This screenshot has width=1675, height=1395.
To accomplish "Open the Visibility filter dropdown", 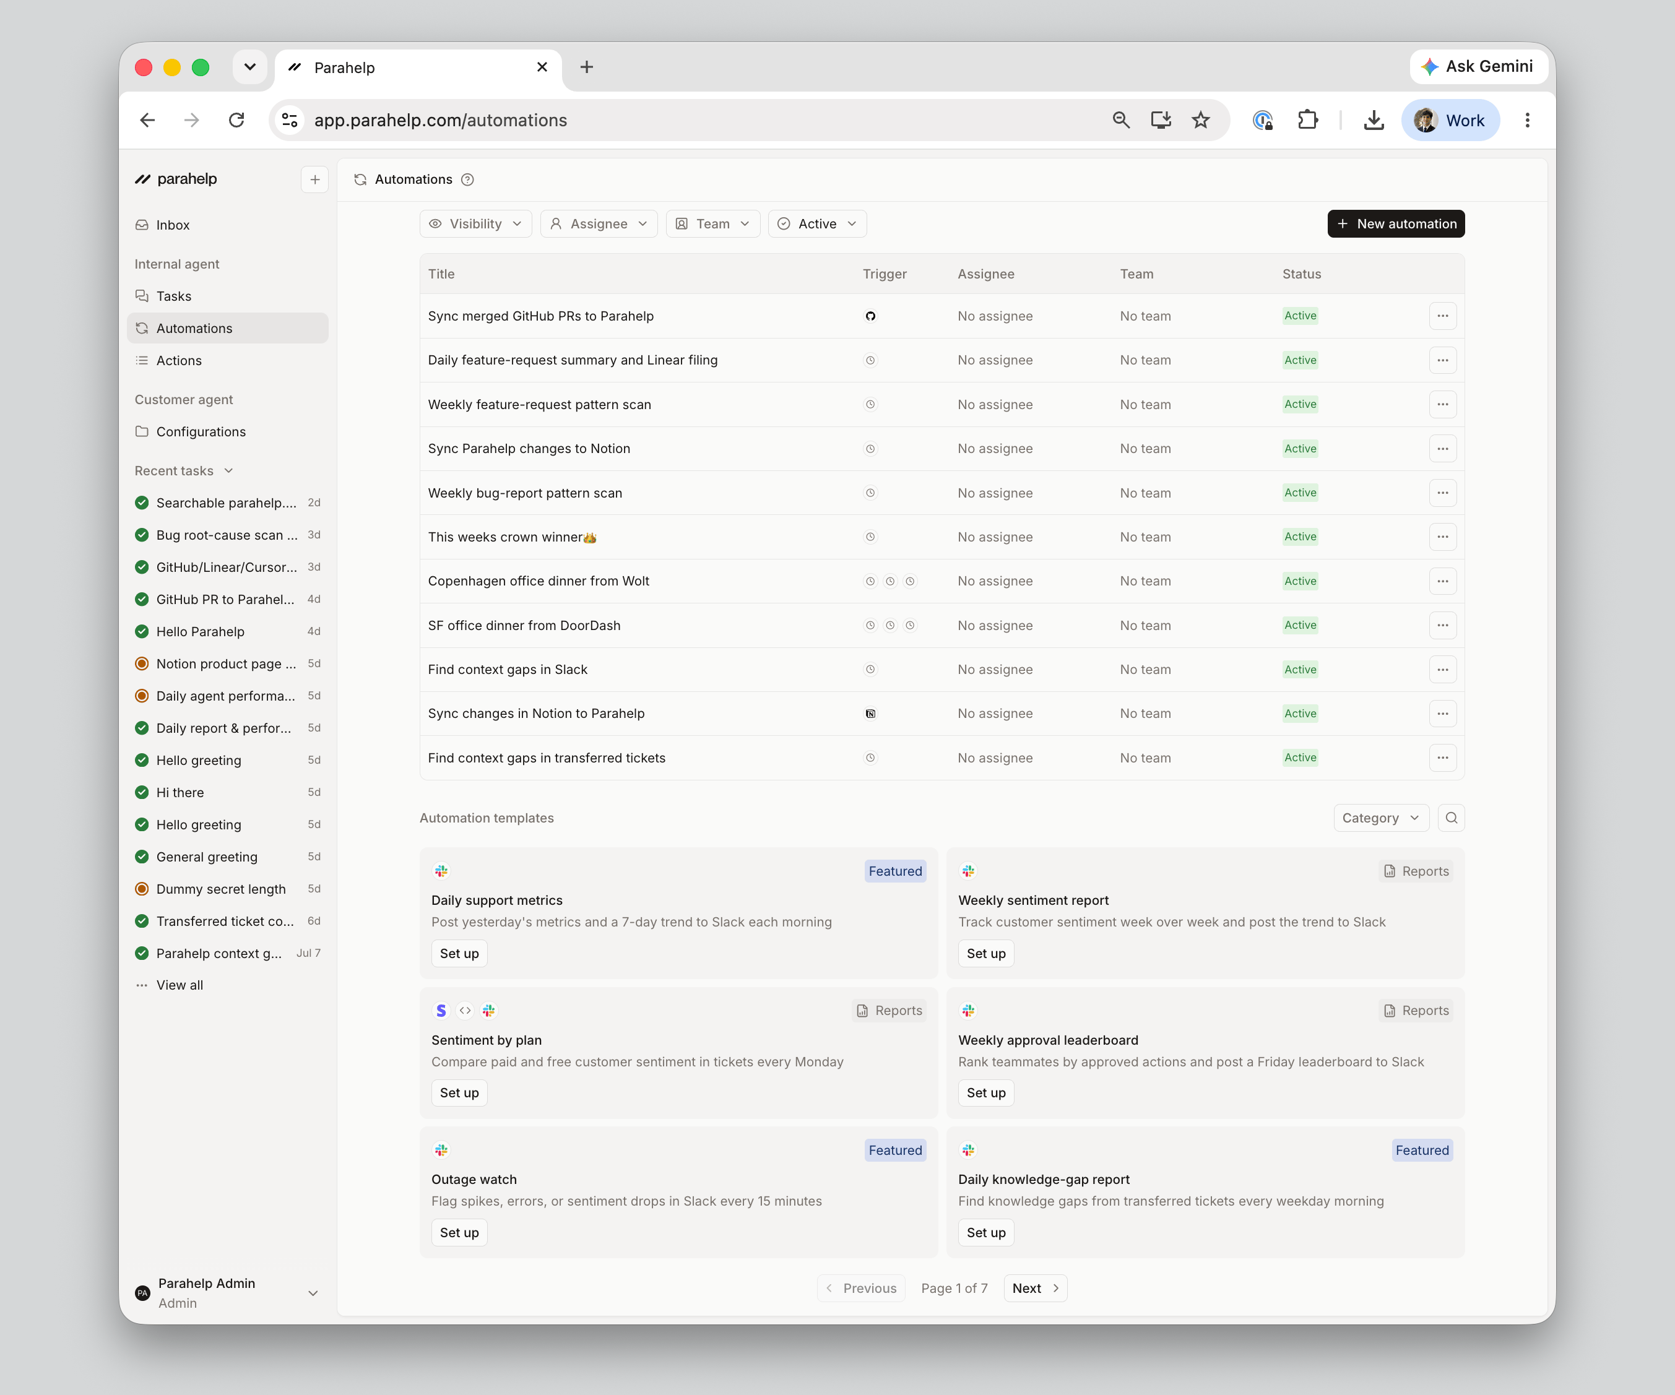I will point(475,224).
